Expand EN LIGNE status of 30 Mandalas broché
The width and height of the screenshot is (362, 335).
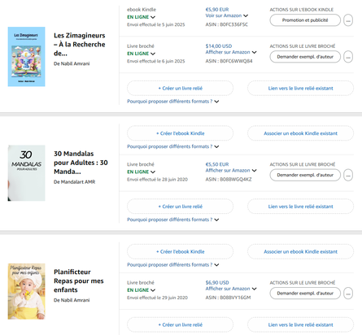[x=141, y=172]
